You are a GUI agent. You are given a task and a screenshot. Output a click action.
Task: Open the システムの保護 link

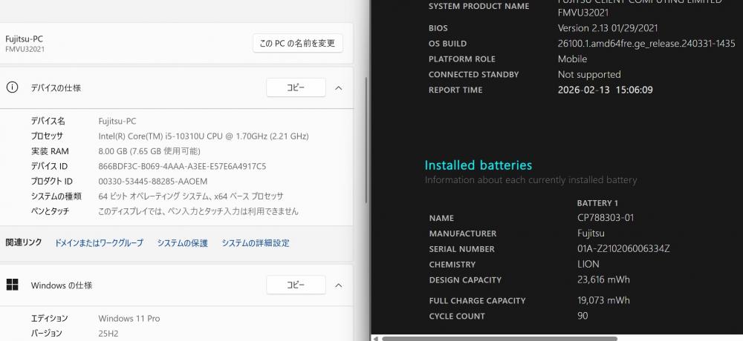182,242
